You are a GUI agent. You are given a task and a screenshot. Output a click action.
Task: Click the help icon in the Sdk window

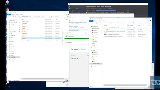[68, 14]
